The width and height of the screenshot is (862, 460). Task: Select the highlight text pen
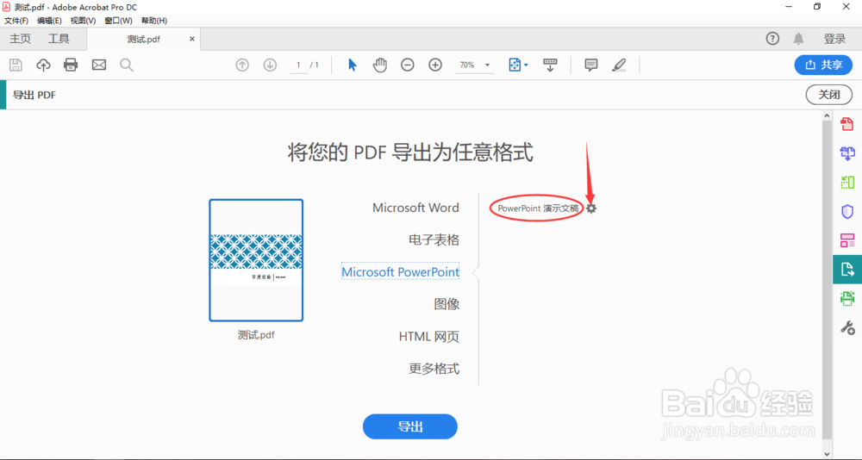pos(619,65)
